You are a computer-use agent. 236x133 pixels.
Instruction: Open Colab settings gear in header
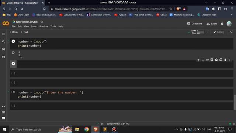click(222, 24)
